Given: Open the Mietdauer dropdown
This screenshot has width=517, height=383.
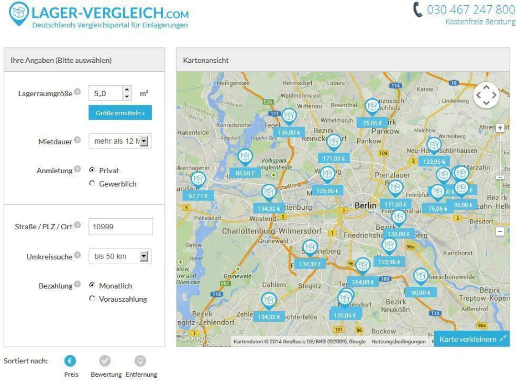Looking at the screenshot, I should (120, 141).
